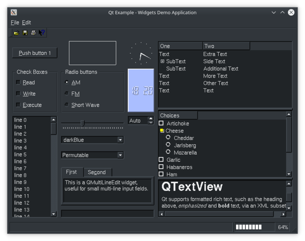Click the Choices list scroll-up arrow
This screenshot has height=241, width=305.
coord(289,114)
